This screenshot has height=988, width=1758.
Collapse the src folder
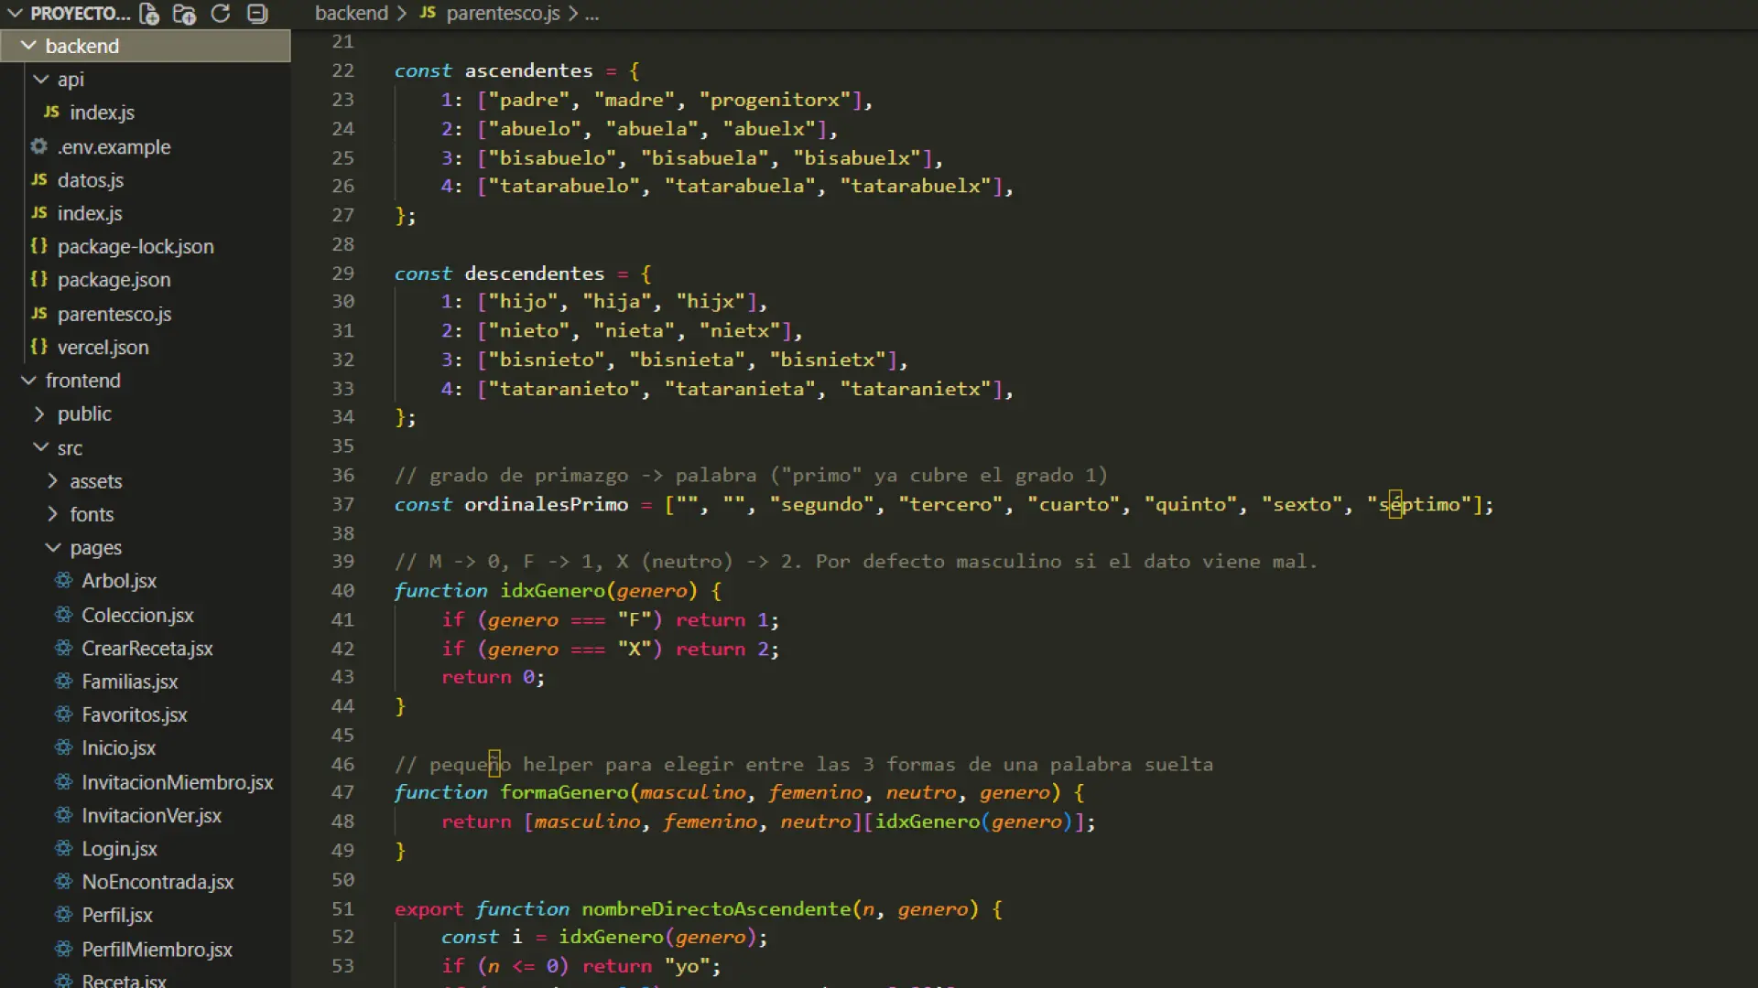[x=40, y=447]
